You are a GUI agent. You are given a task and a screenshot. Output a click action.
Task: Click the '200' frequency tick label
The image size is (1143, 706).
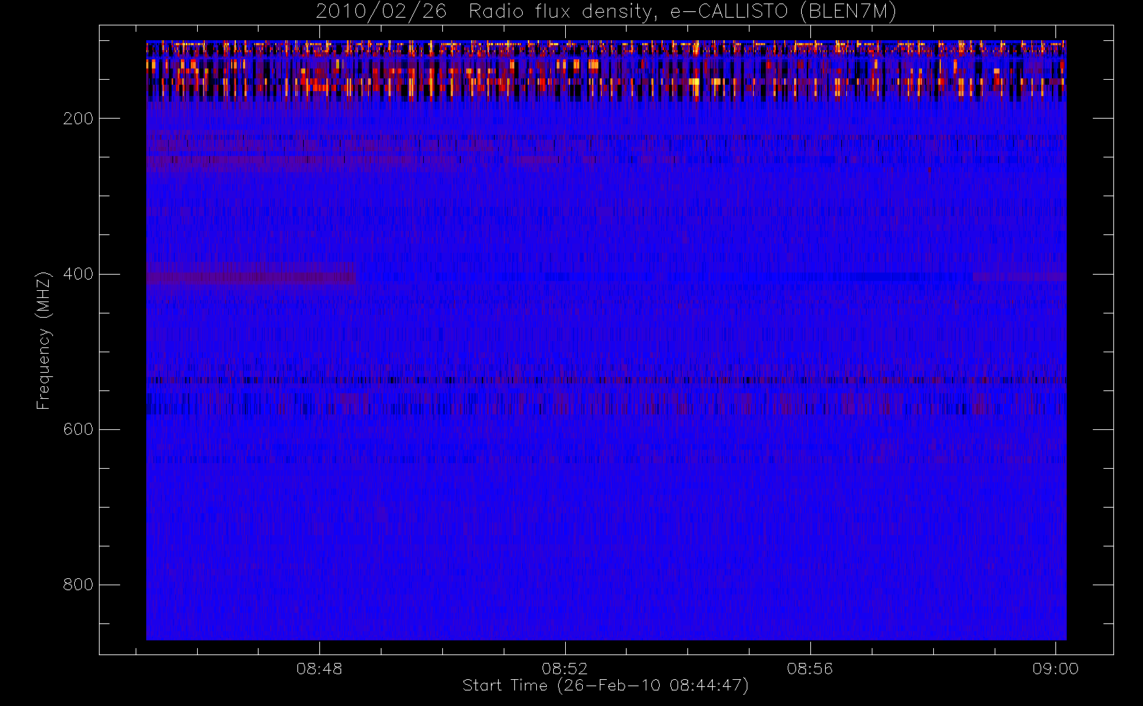coord(78,119)
